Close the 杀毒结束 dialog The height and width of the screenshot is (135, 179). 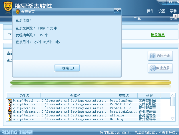117,11
